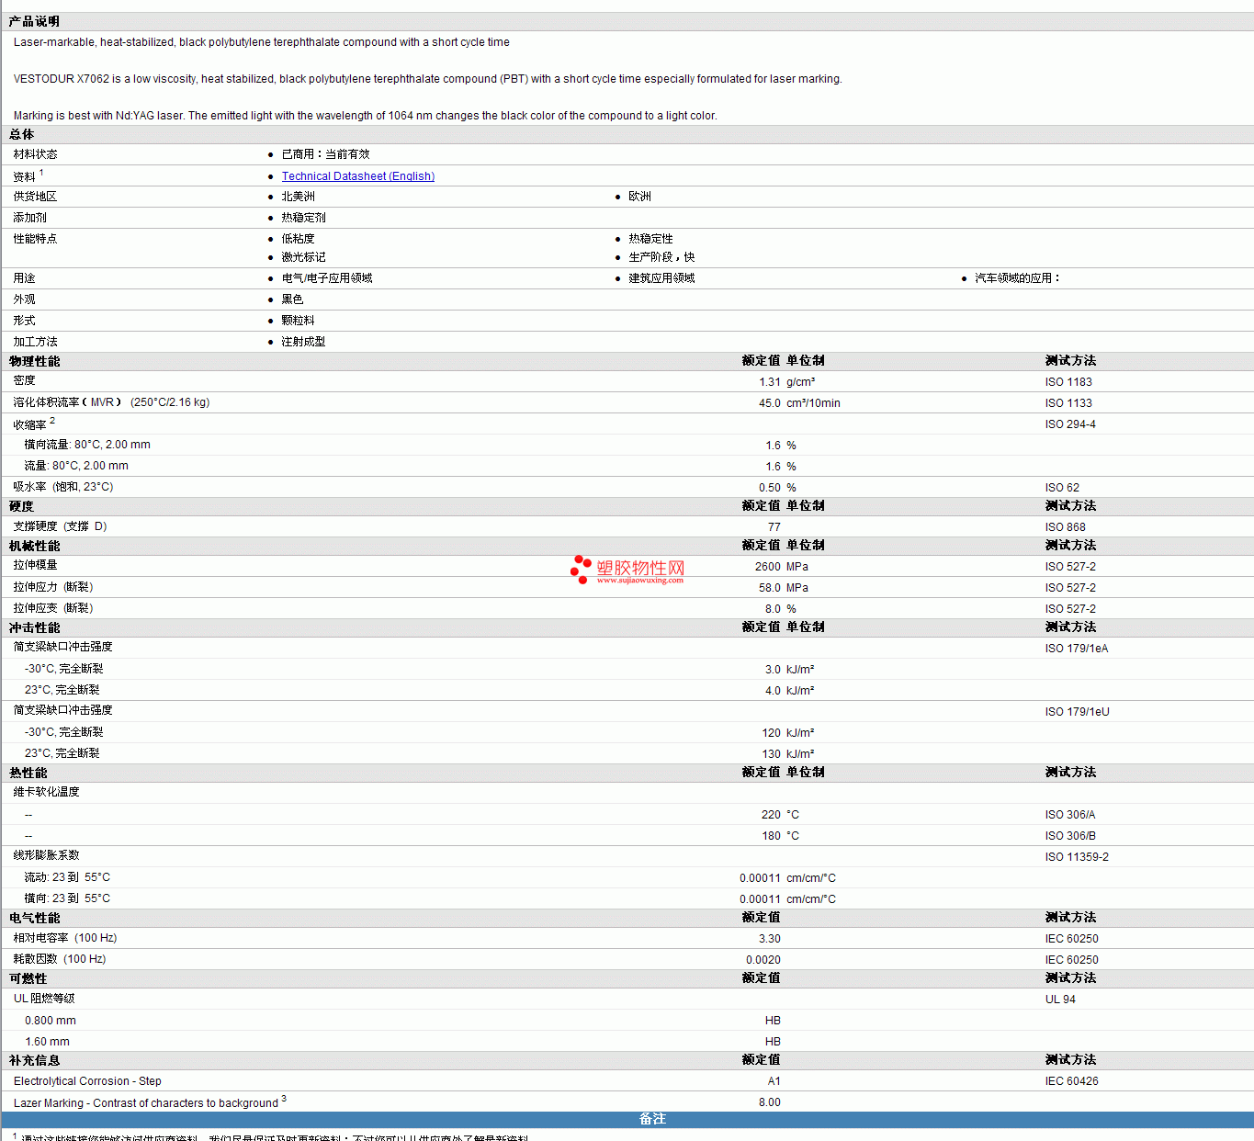
Task: Select the Vicat temperature value '220'
Action: click(x=772, y=815)
